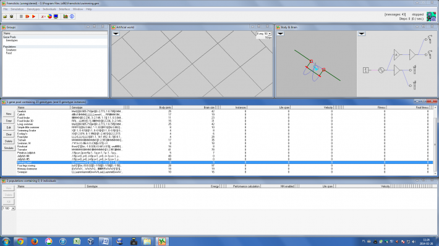The image size is (439, 246).
Task: Click the colorful avatar icon near the Steps counter
Action: click(431, 17)
